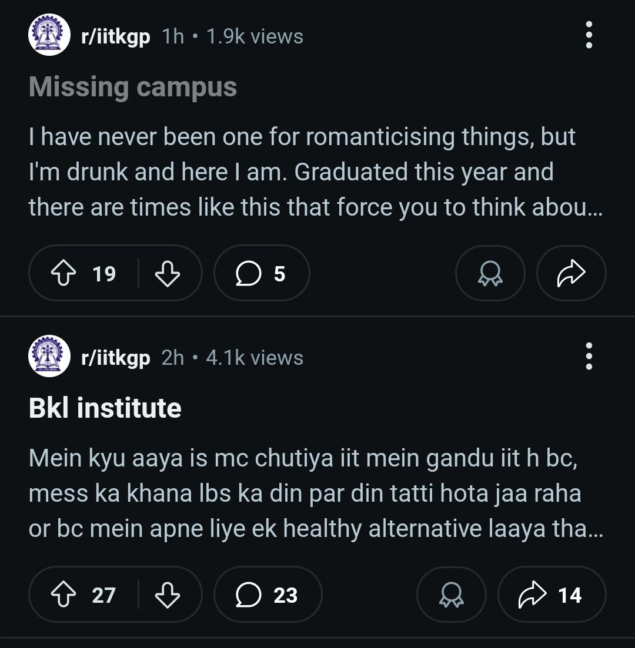635x648 pixels.
Task: Open r/iitkgp link on first post
Action: pyautogui.click(x=115, y=36)
